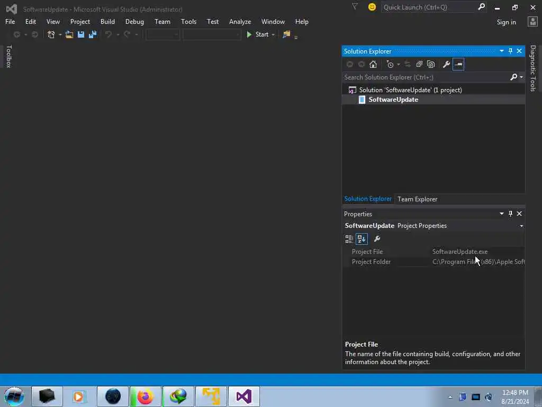This screenshot has height=407, width=542.
Task: Click Property Pages wrench in Properties panel
Action: pyautogui.click(x=377, y=239)
